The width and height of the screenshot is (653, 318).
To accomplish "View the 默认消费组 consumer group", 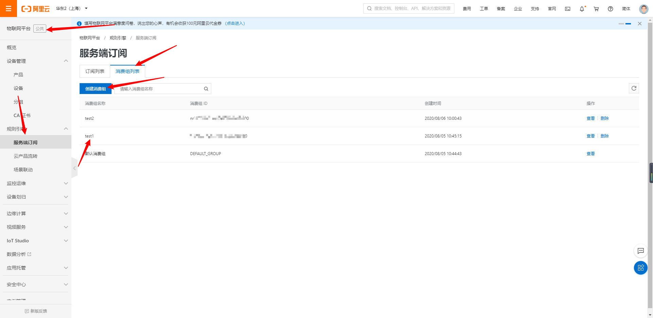I will click(x=591, y=154).
